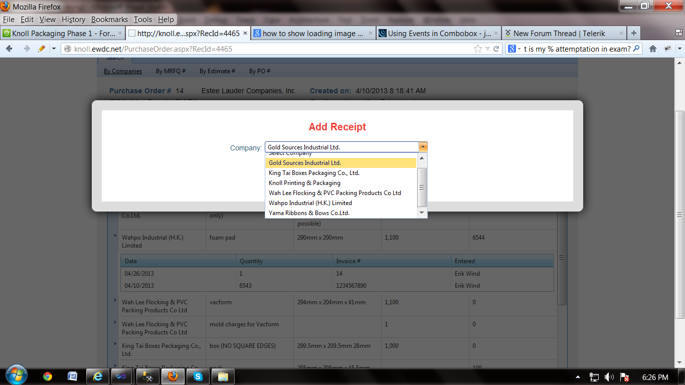The image size is (685, 385).
Task: Click the By PO # search link
Action: [260, 71]
